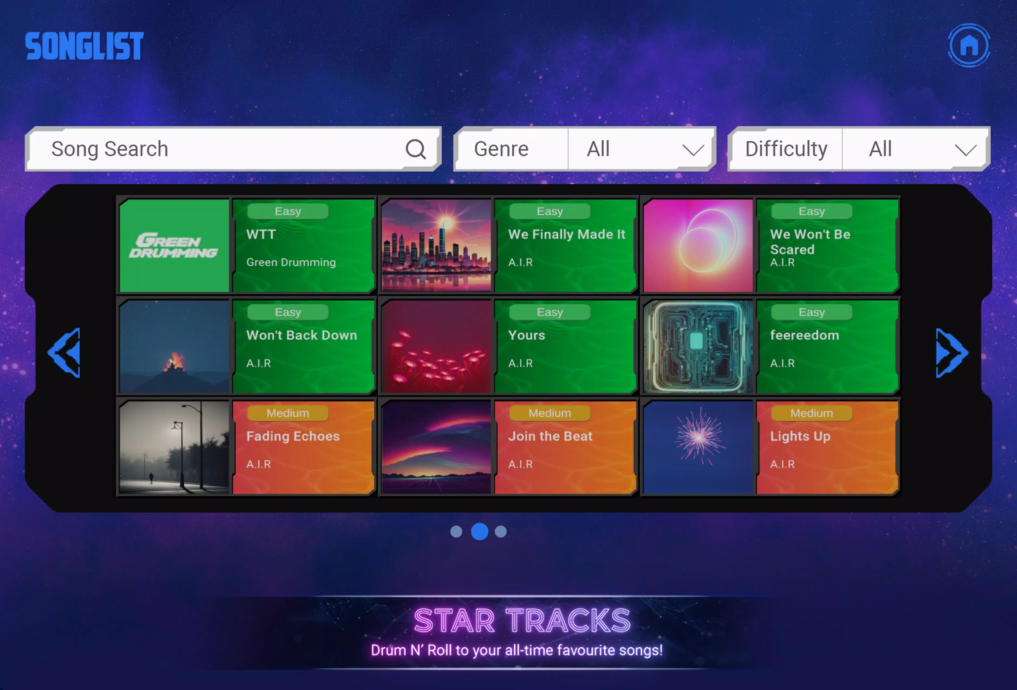
Task: Click the circuit chip artwork for feereedom
Action: [697, 346]
